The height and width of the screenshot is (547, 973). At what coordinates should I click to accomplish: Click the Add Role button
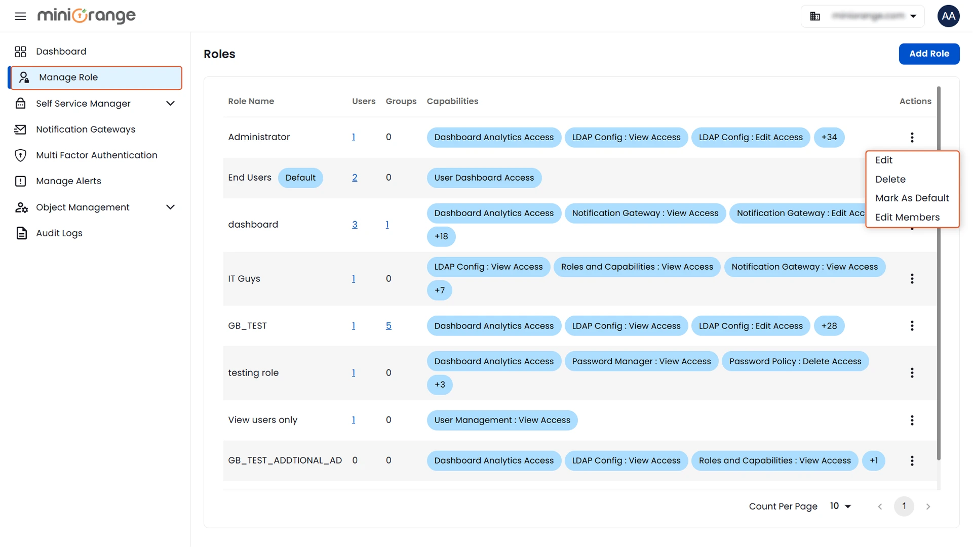click(928, 54)
